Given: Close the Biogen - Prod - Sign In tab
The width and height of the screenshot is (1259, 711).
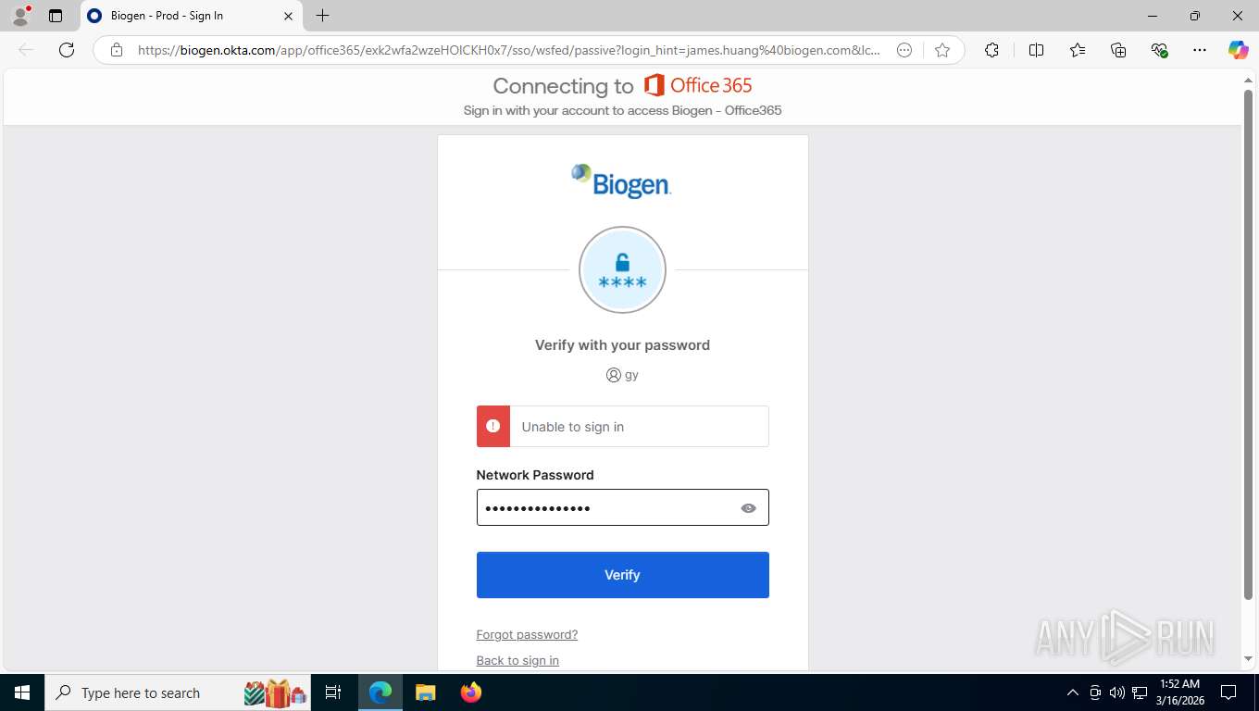Looking at the screenshot, I should pyautogui.click(x=288, y=16).
